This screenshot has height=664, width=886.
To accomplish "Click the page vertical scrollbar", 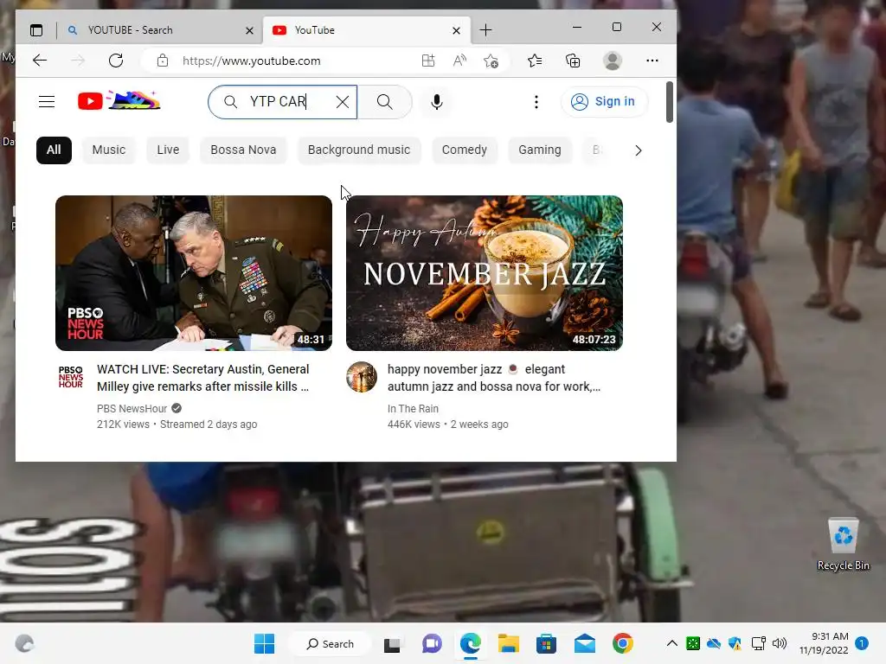I will coord(670,102).
